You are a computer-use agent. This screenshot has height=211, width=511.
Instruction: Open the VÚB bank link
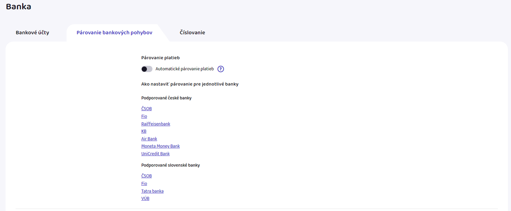(145, 199)
